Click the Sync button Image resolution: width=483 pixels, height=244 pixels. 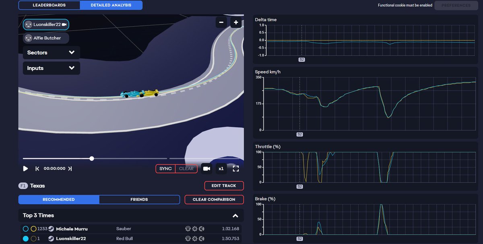tap(165, 168)
